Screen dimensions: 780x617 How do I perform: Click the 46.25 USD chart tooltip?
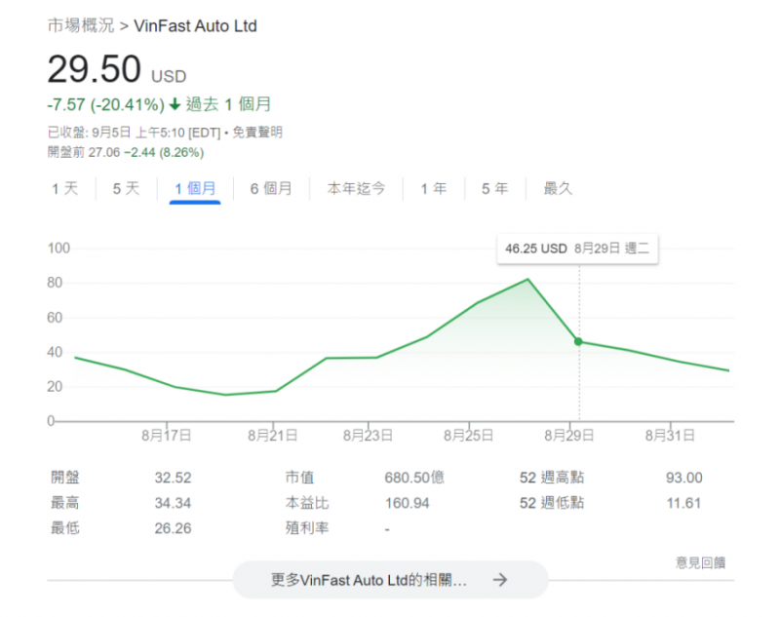coord(577,249)
